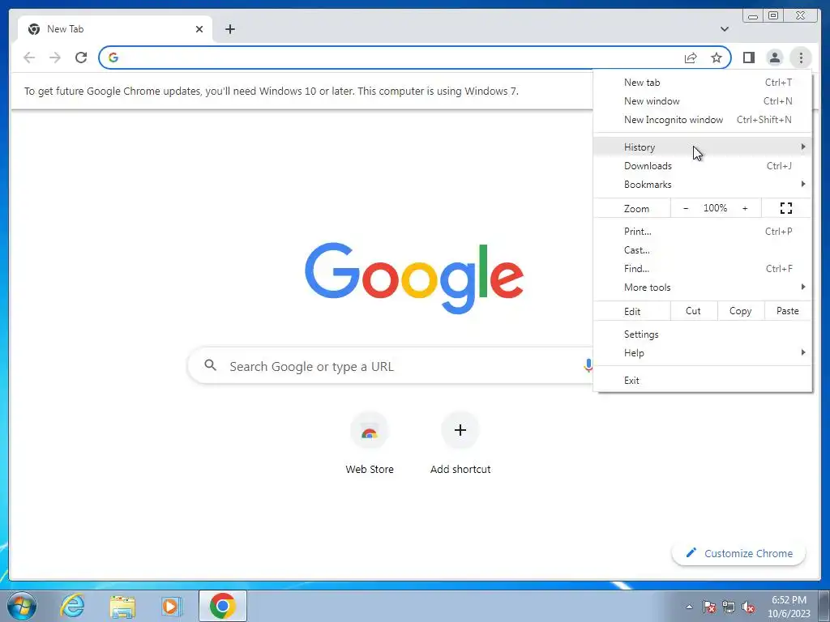This screenshot has height=622, width=830.
Task: Click the back navigation arrow
Action: point(29,58)
